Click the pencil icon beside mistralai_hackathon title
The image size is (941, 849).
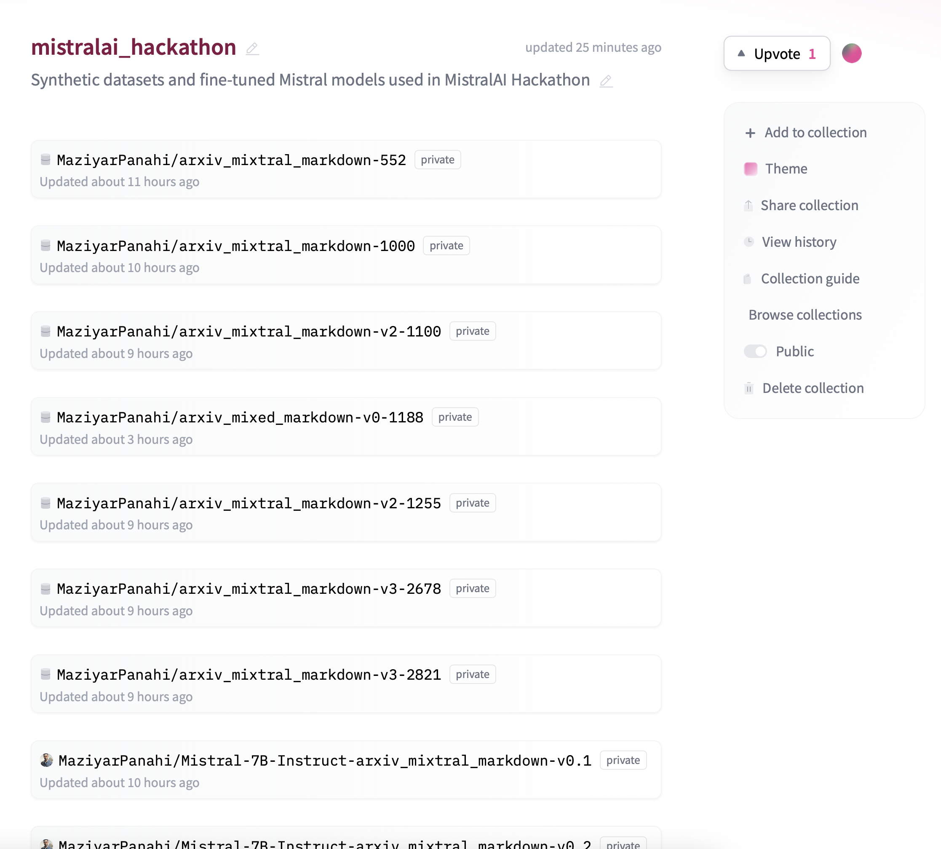click(252, 48)
